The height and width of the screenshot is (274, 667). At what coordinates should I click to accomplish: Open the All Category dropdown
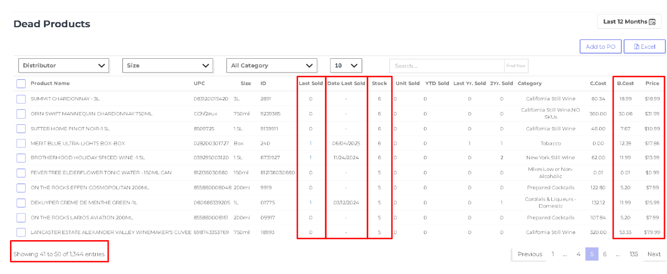271,66
